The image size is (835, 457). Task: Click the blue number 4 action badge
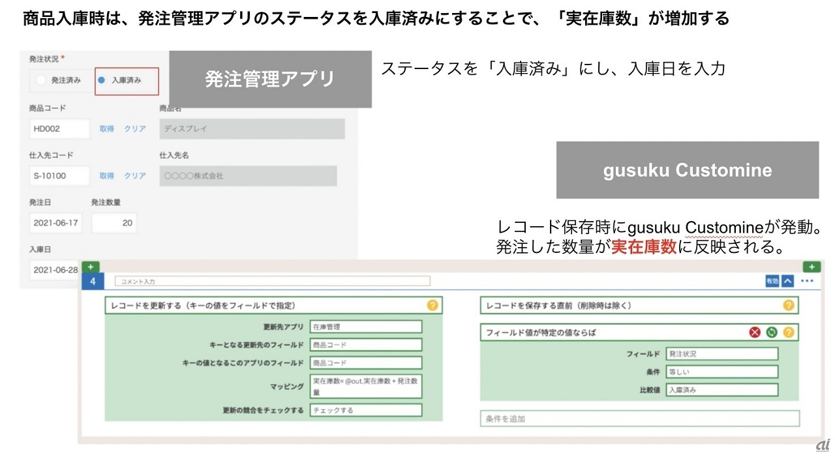tap(93, 281)
